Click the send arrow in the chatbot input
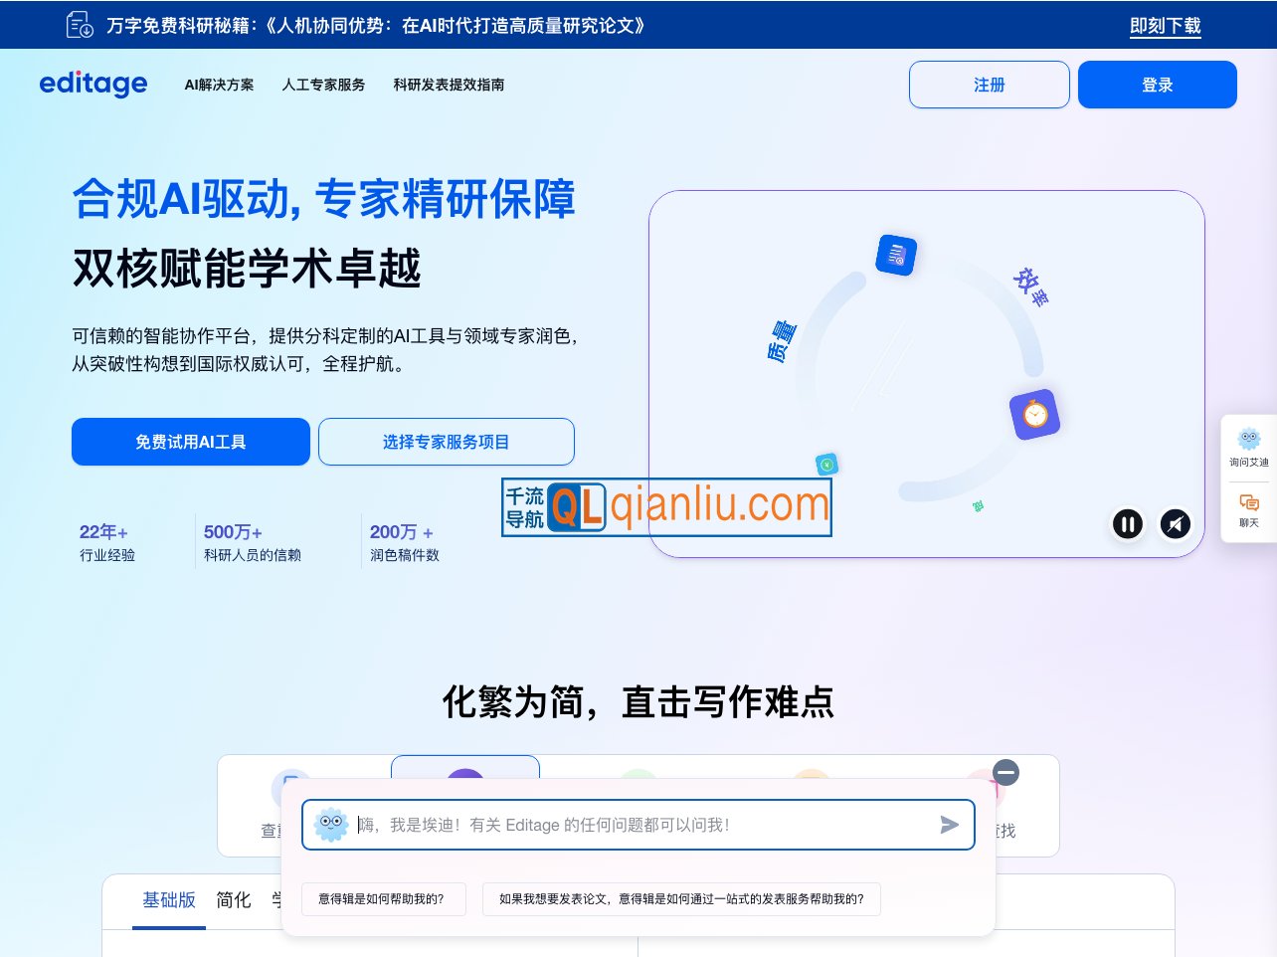1277x957 pixels. pyautogui.click(x=950, y=824)
